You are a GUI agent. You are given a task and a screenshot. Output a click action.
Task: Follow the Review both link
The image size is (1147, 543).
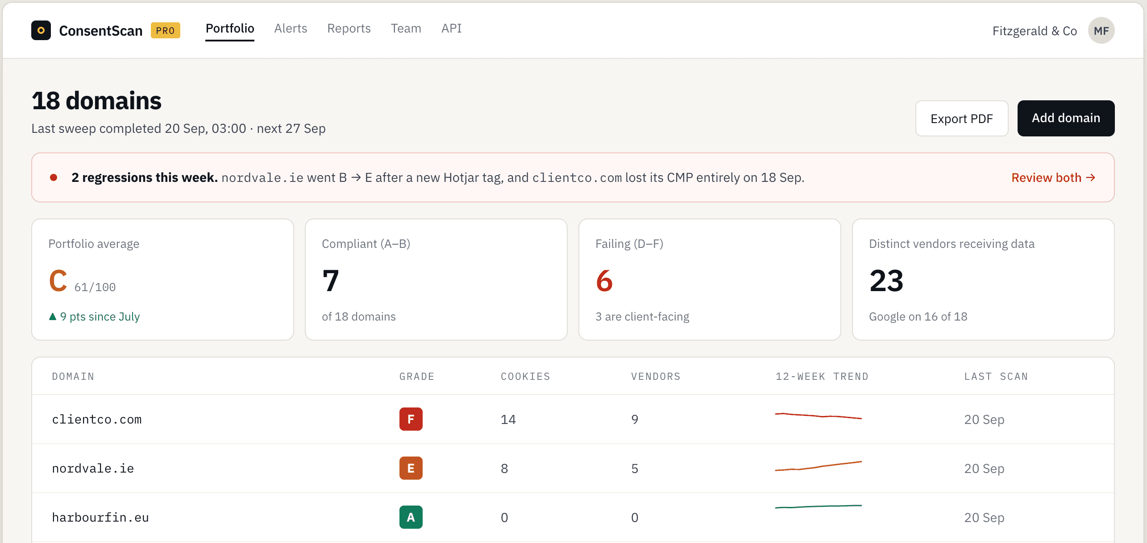(x=1053, y=177)
